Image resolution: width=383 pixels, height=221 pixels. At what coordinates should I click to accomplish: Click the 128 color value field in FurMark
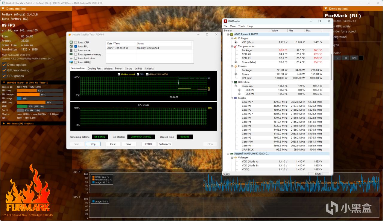[x=354, y=58]
